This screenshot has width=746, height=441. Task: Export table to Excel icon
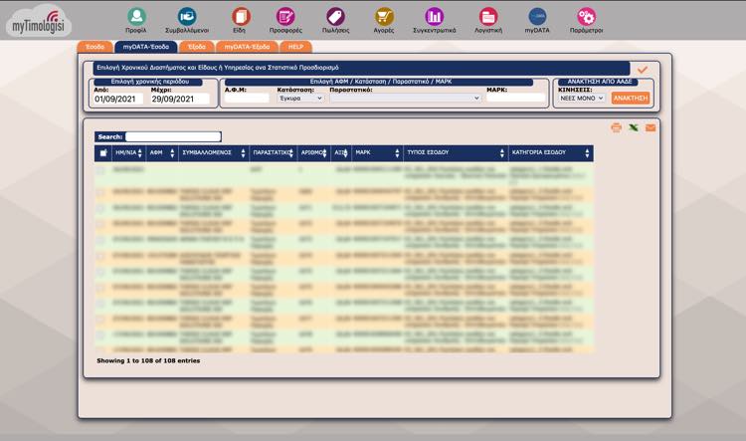(x=634, y=127)
